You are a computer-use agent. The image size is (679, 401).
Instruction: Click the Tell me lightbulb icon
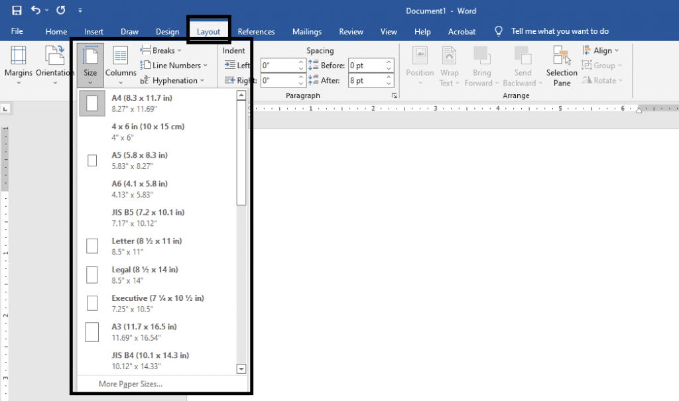(499, 31)
